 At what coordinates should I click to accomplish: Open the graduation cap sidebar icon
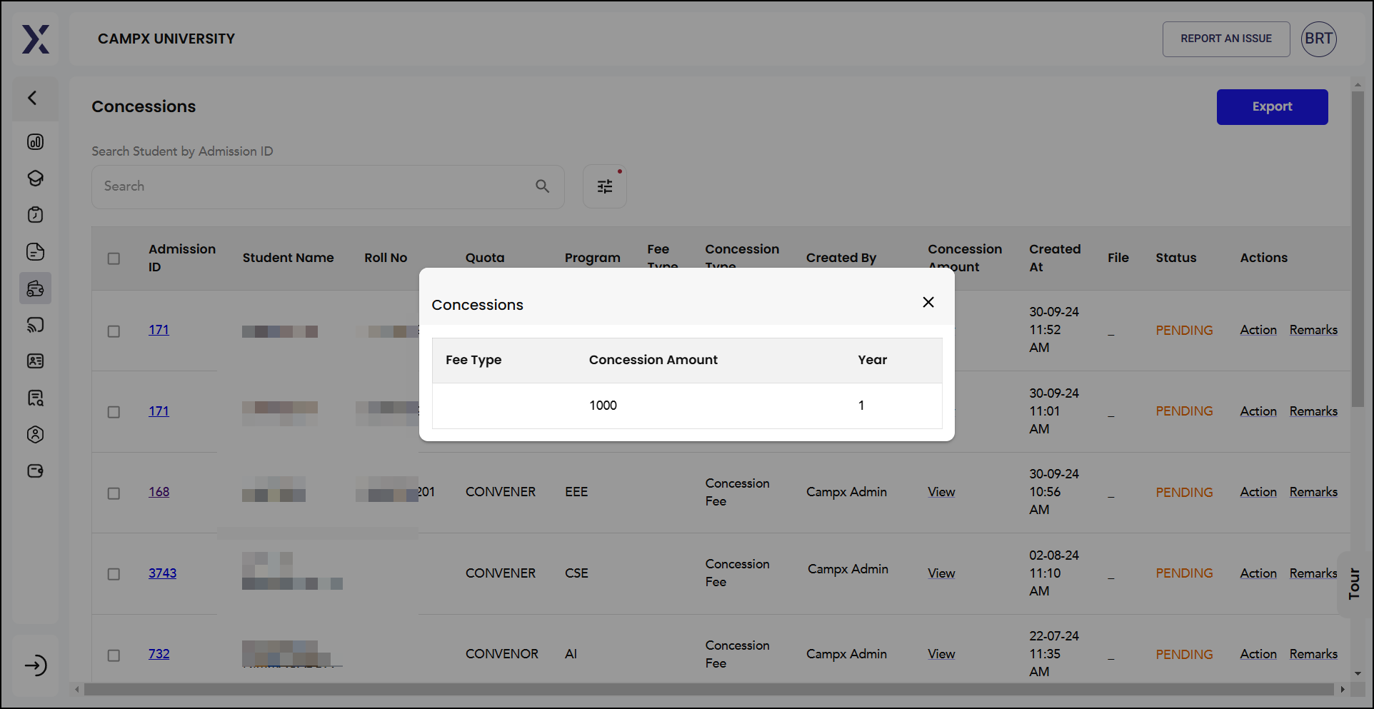[35, 178]
